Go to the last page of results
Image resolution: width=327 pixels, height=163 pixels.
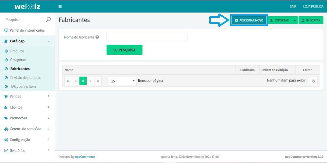(98, 81)
